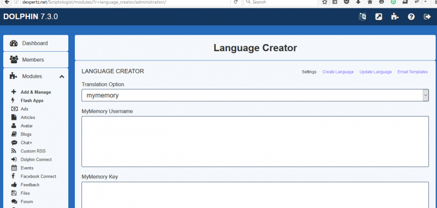Open the Chat+ module link
This screenshot has height=208, width=437.
point(26,143)
